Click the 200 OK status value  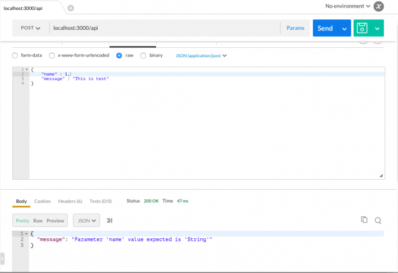pos(151,201)
